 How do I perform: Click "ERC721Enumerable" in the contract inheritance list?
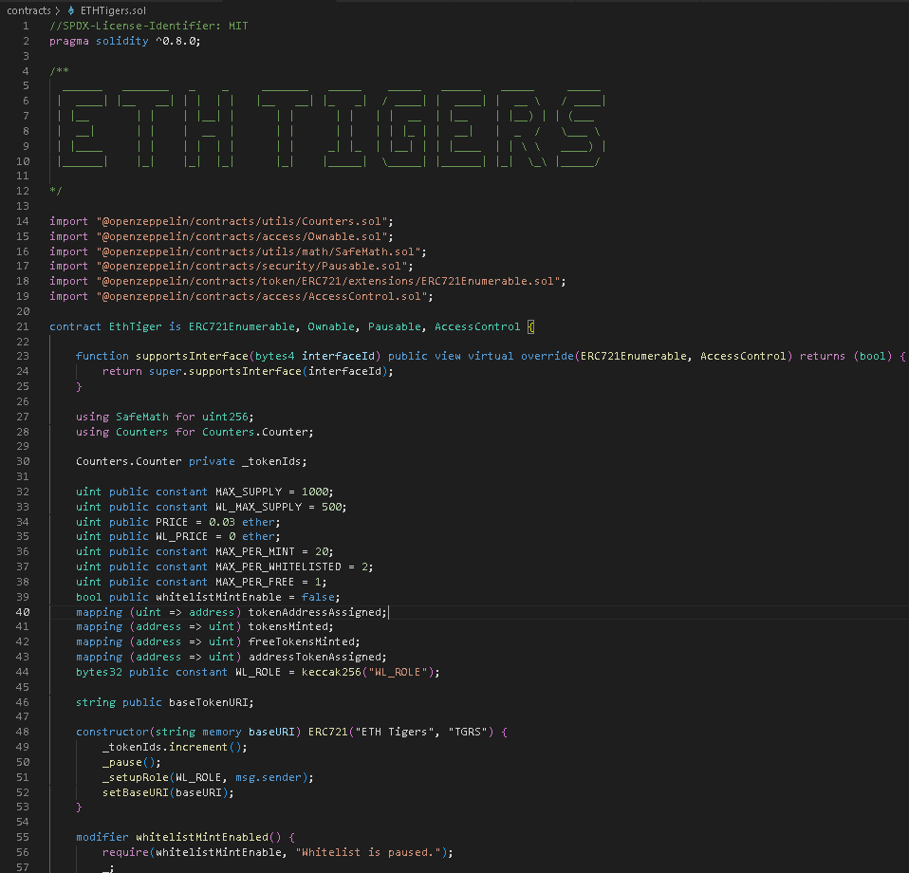coord(242,325)
